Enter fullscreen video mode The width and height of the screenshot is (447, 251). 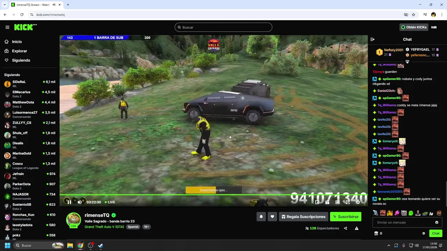tap(348, 202)
